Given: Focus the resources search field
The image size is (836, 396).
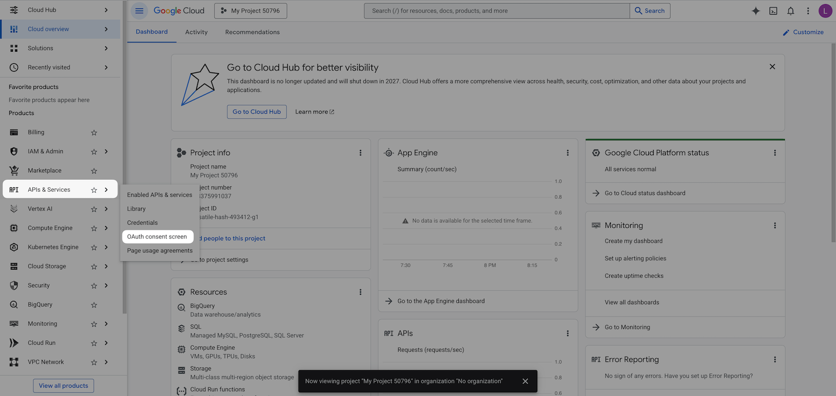Looking at the screenshot, I should point(496,10).
